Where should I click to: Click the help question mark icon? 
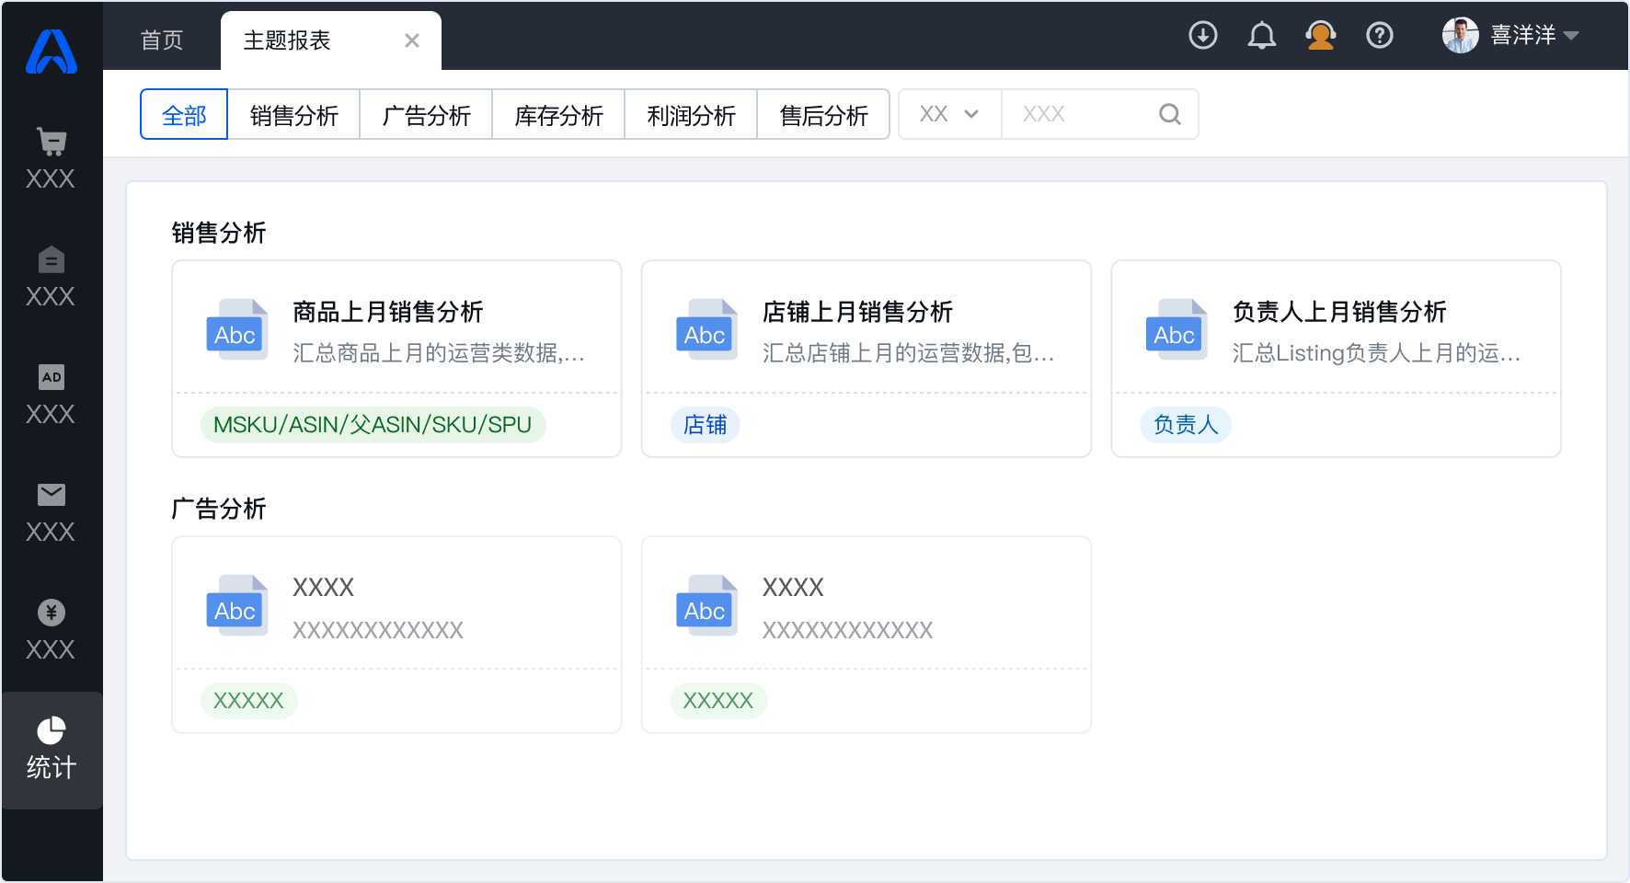pyautogui.click(x=1379, y=36)
